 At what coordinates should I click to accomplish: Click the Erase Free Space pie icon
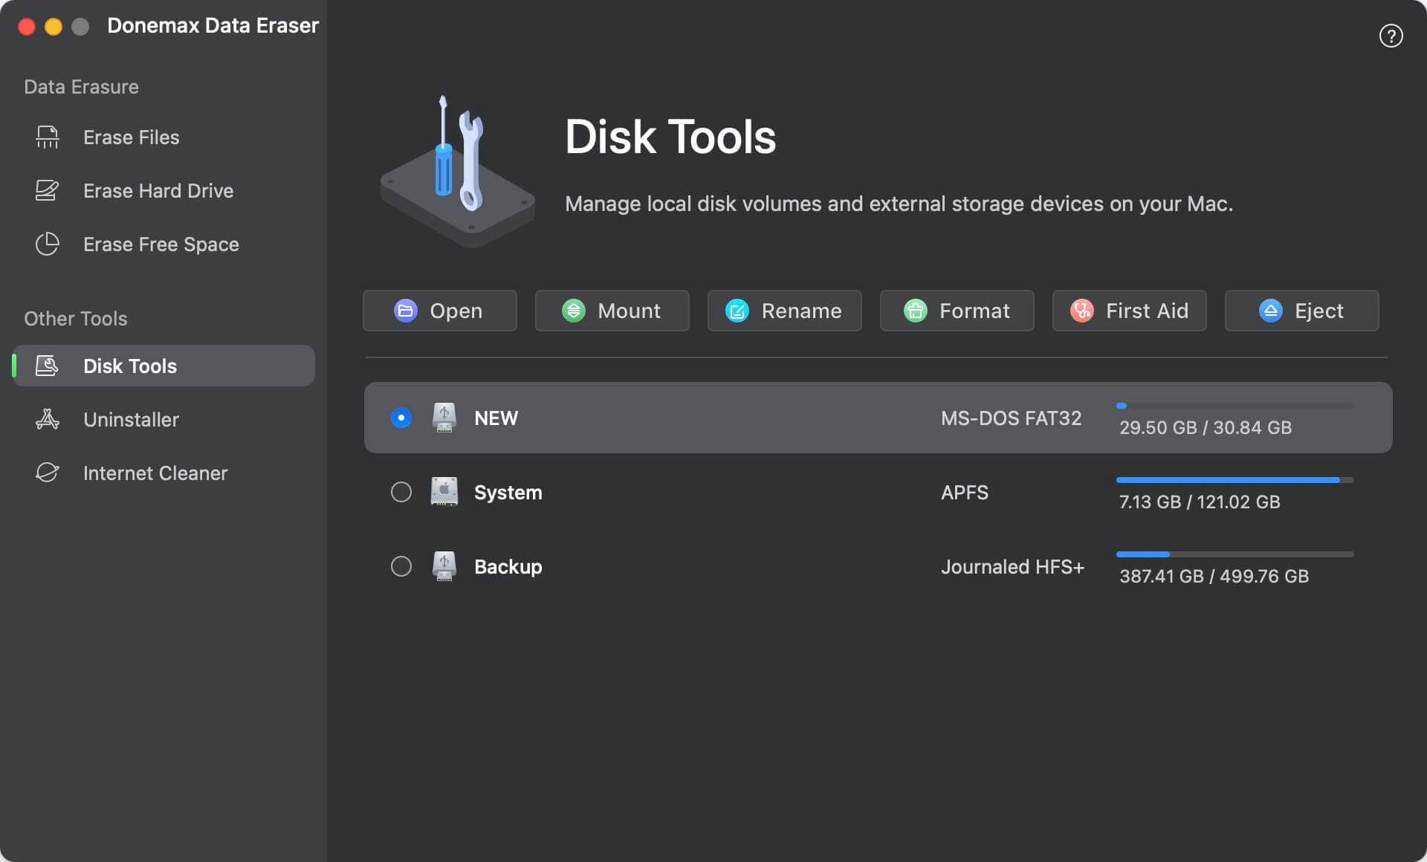point(48,244)
